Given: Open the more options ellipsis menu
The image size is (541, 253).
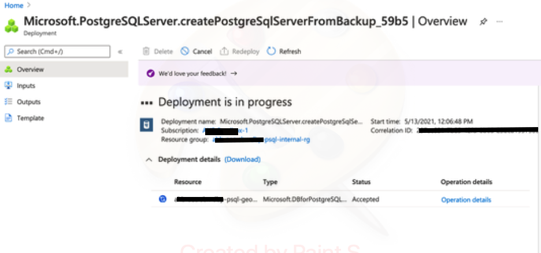Looking at the screenshot, I should pos(499,22).
